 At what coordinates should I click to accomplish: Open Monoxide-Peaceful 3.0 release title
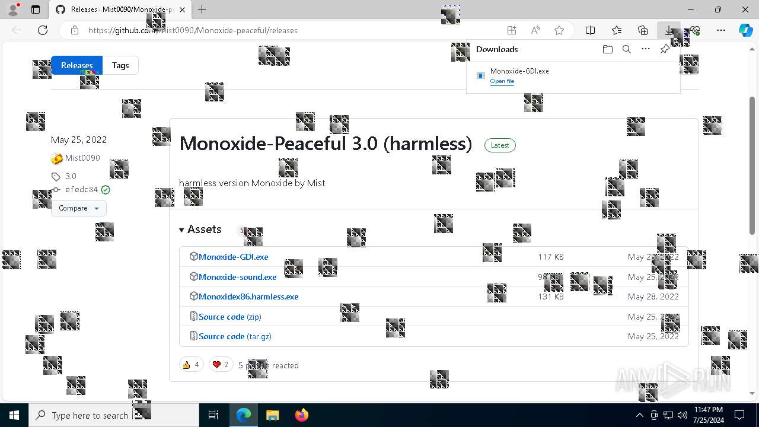pyautogui.click(x=326, y=144)
